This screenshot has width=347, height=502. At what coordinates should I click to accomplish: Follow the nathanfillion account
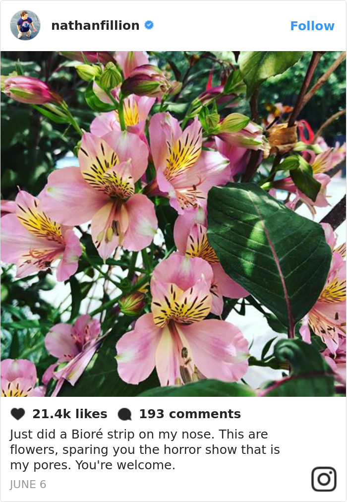tap(312, 26)
